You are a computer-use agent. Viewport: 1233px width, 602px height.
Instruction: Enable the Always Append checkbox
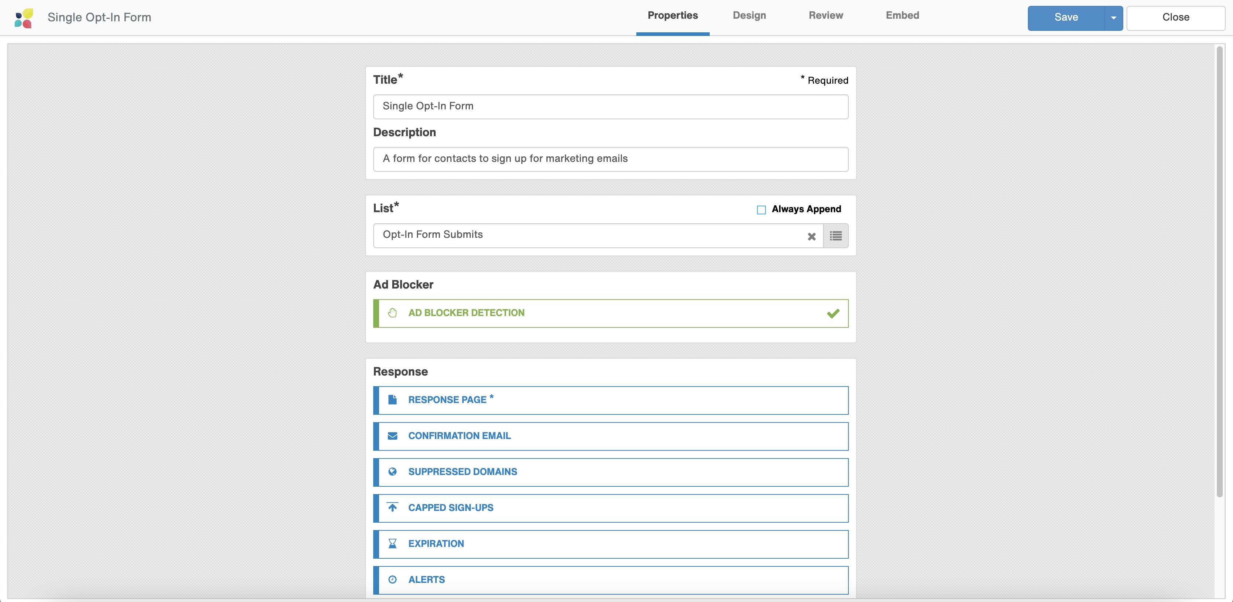tap(761, 209)
